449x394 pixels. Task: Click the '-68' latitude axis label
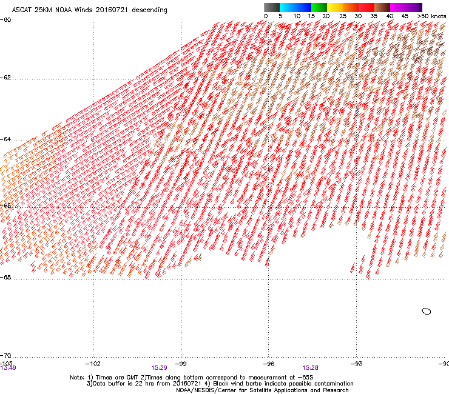(x=5, y=277)
